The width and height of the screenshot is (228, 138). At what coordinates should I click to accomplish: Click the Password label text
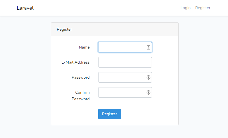pos(81,77)
